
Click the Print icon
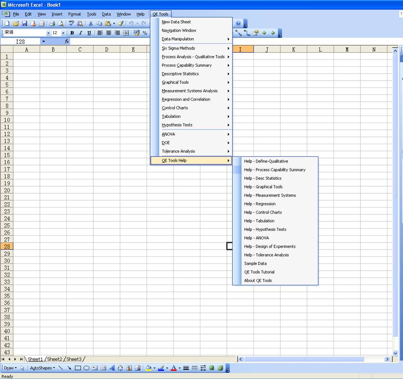coord(52,24)
